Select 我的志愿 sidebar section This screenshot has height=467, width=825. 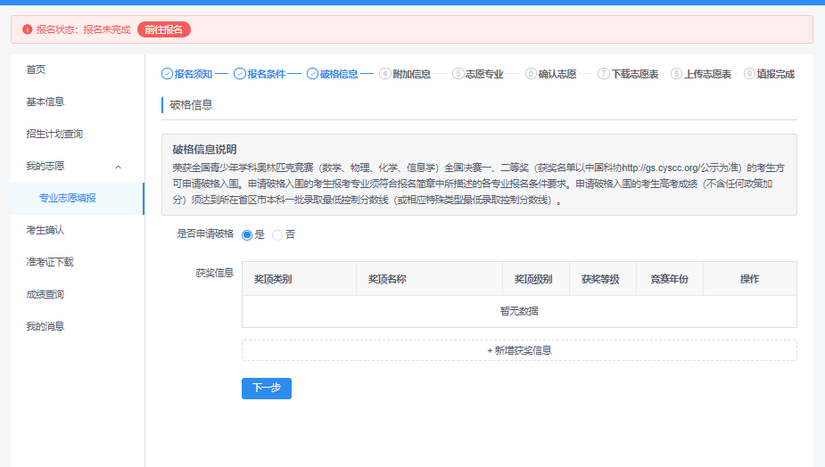point(45,166)
